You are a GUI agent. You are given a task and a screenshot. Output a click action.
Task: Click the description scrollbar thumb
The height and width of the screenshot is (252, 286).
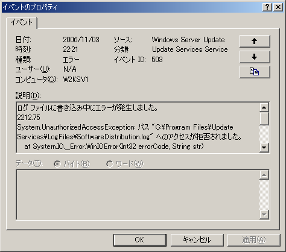(264, 119)
